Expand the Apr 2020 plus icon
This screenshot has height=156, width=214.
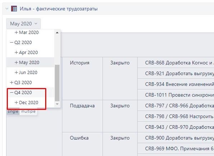[16, 53]
